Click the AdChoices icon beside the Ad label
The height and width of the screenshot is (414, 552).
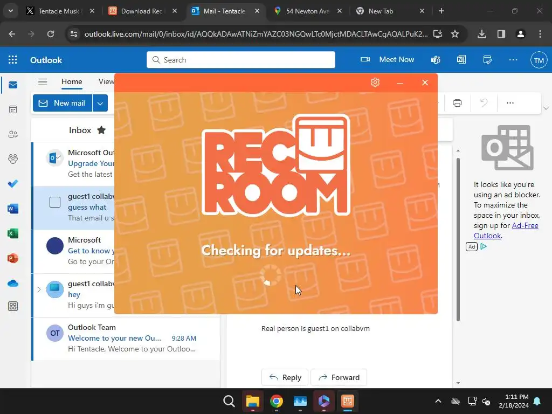point(484,246)
